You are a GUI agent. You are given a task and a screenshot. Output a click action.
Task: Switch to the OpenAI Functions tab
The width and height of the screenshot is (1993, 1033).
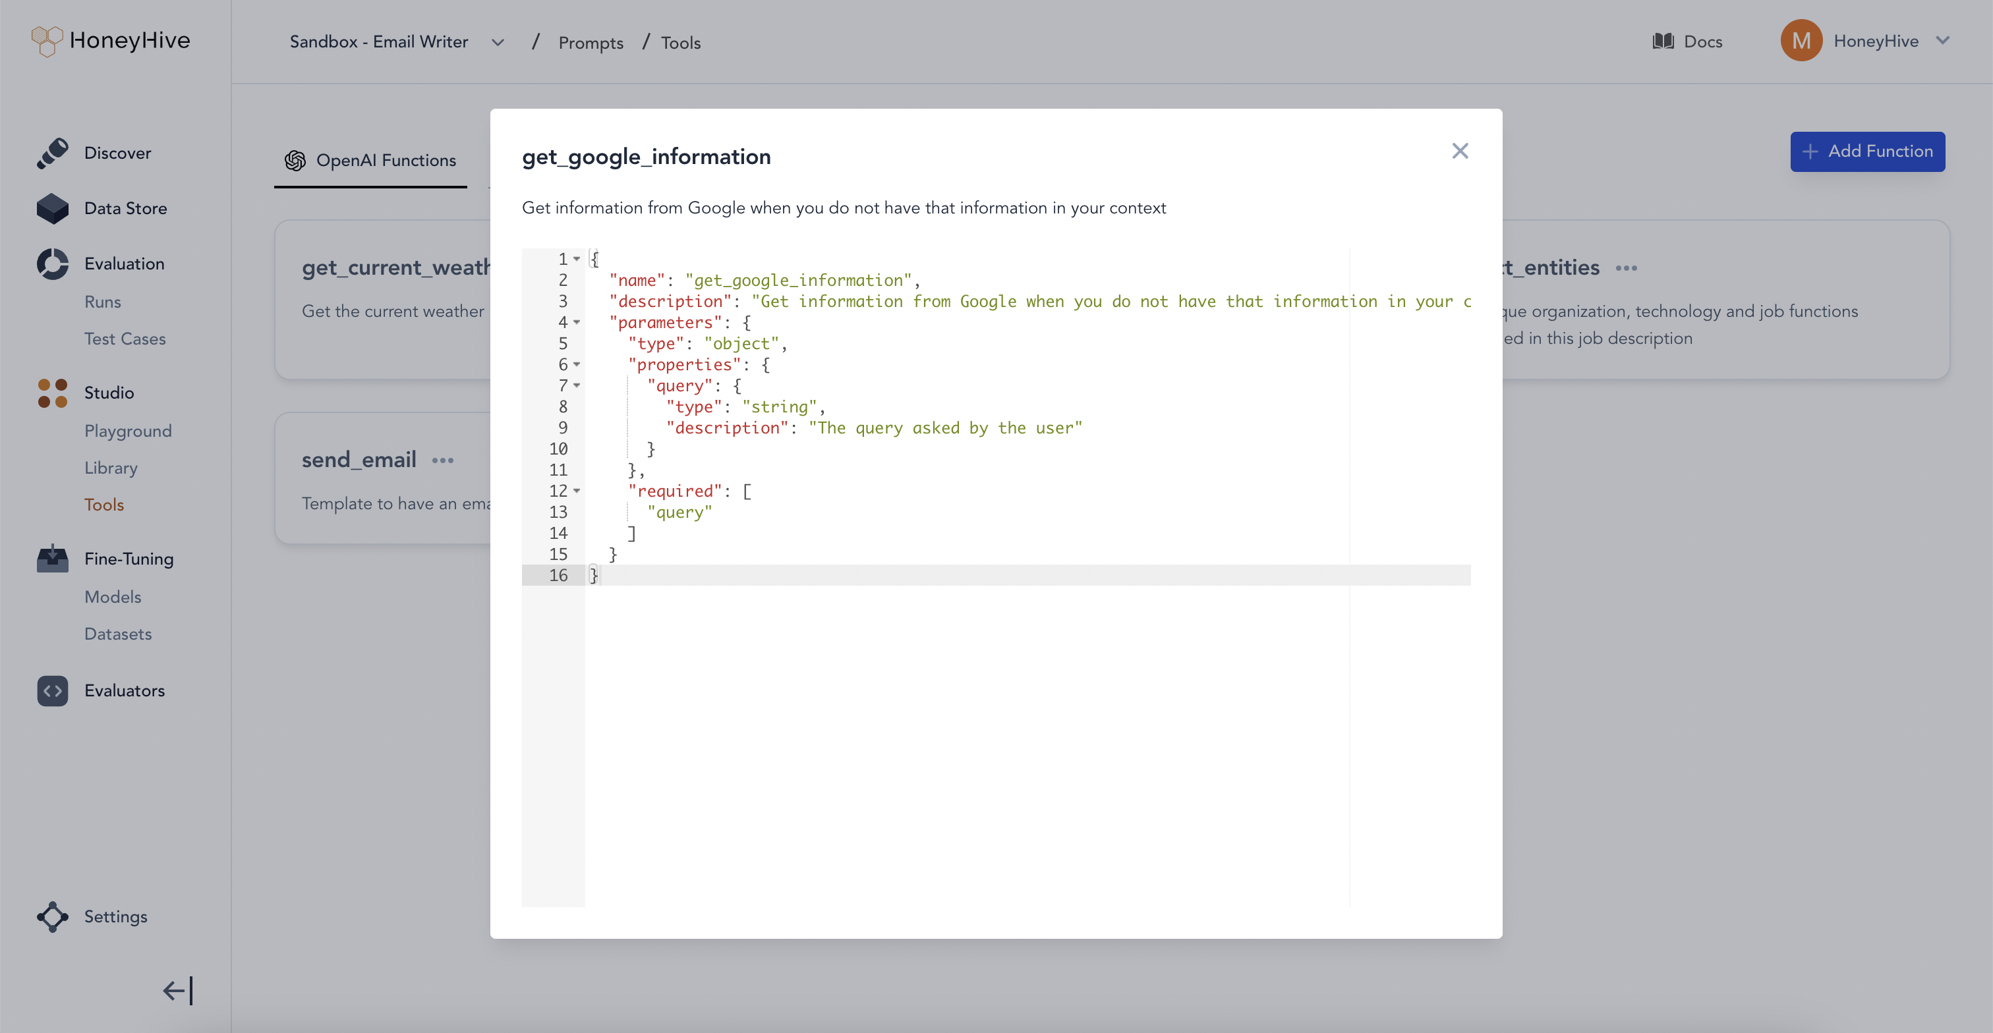(x=370, y=160)
